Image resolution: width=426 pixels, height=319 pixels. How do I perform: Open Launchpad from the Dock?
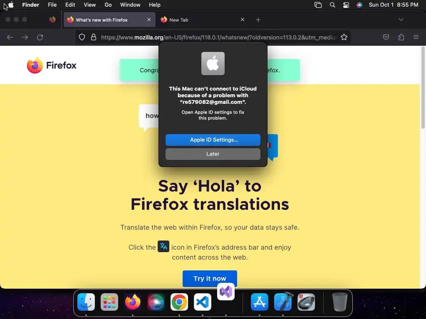[109, 302]
